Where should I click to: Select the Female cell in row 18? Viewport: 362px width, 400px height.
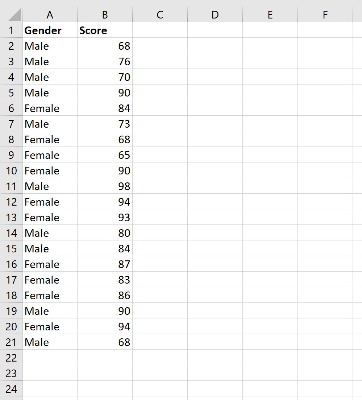[x=50, y=295]
